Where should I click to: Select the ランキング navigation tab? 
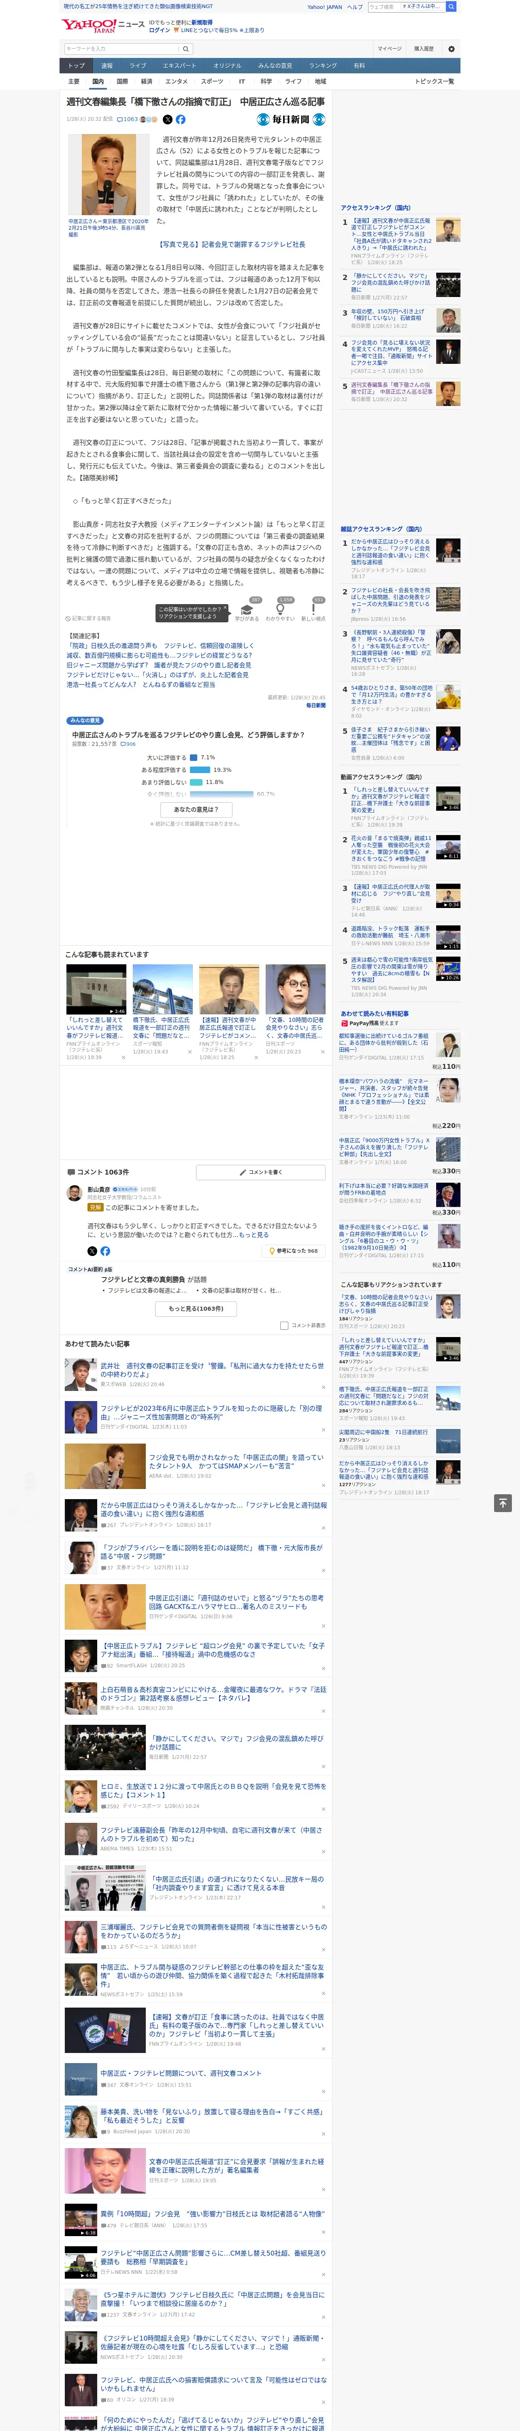tap(323, 65)
